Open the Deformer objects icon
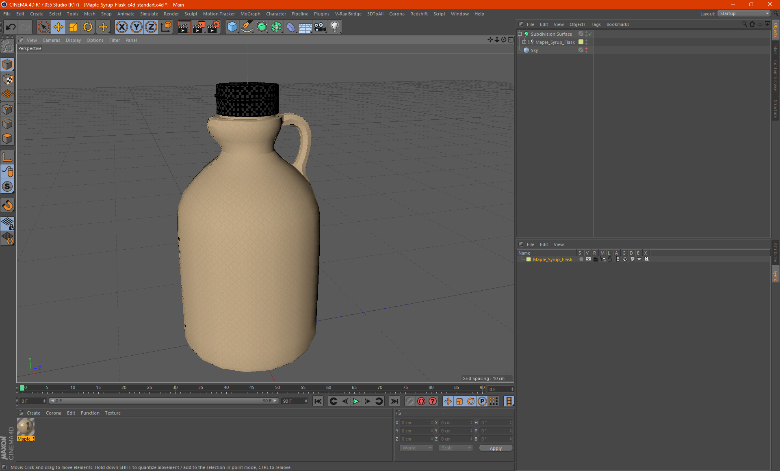Image resolution: width=780 pixels, height=471 pixels. [x=291, y=27]
